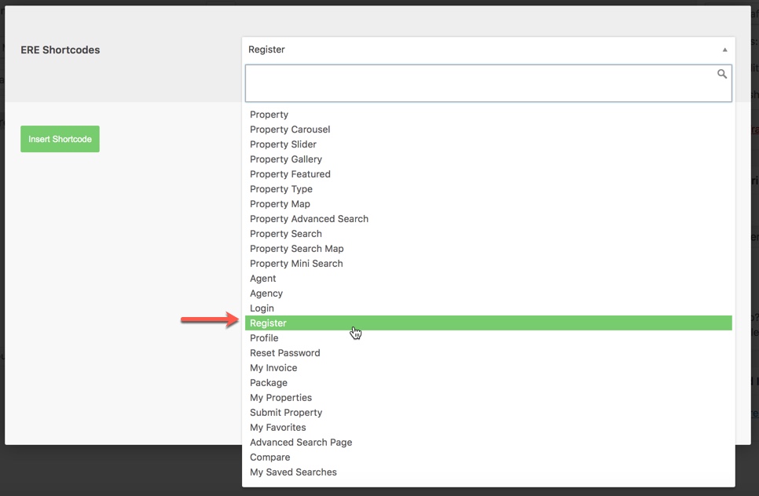Collapse the Register dropdown arrow
The height and width of the screenshot is (496, 759).
tap(724, 49)
